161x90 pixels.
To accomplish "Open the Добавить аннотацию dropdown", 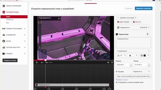I will 127,18.
